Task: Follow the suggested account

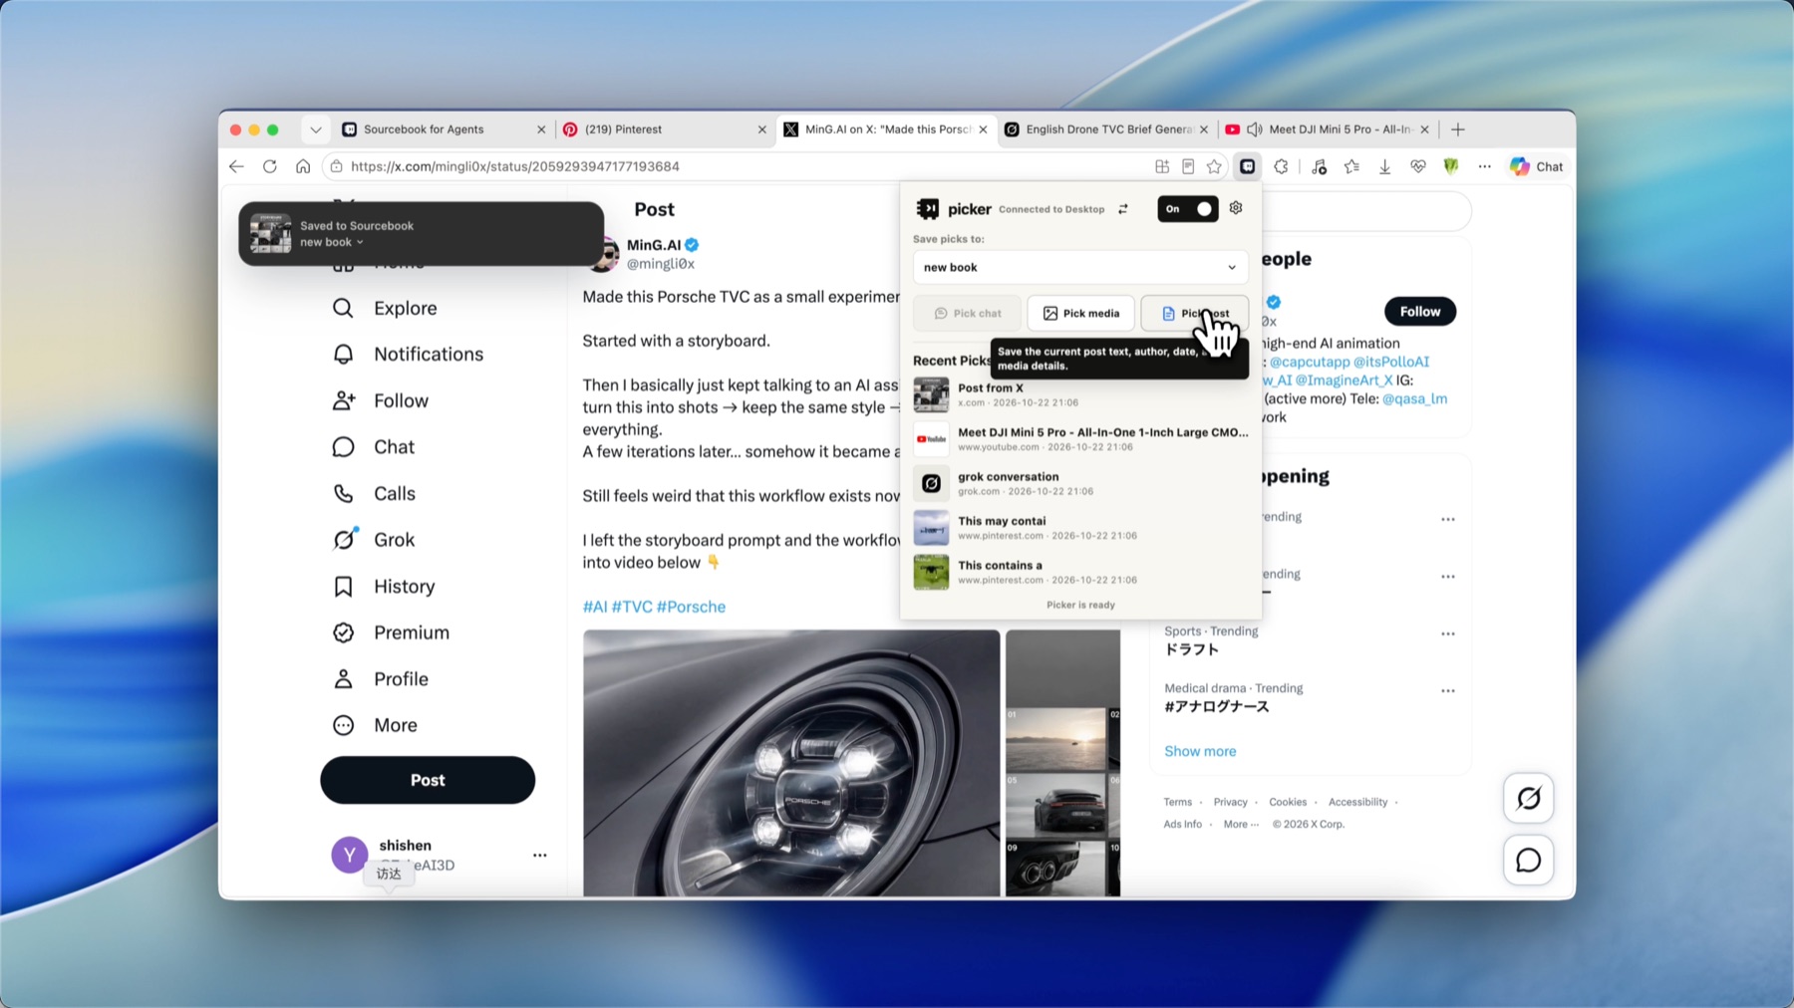Action: [1420, 312]
